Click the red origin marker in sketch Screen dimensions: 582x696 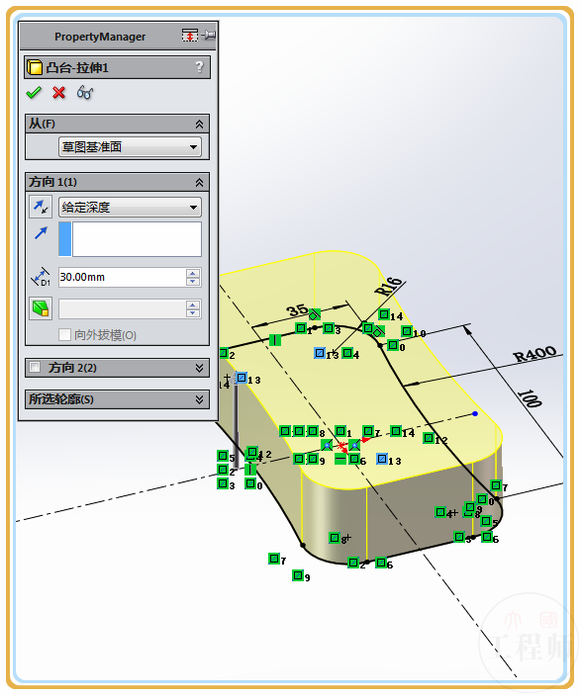pyautogui.click(x=341, y=446)
